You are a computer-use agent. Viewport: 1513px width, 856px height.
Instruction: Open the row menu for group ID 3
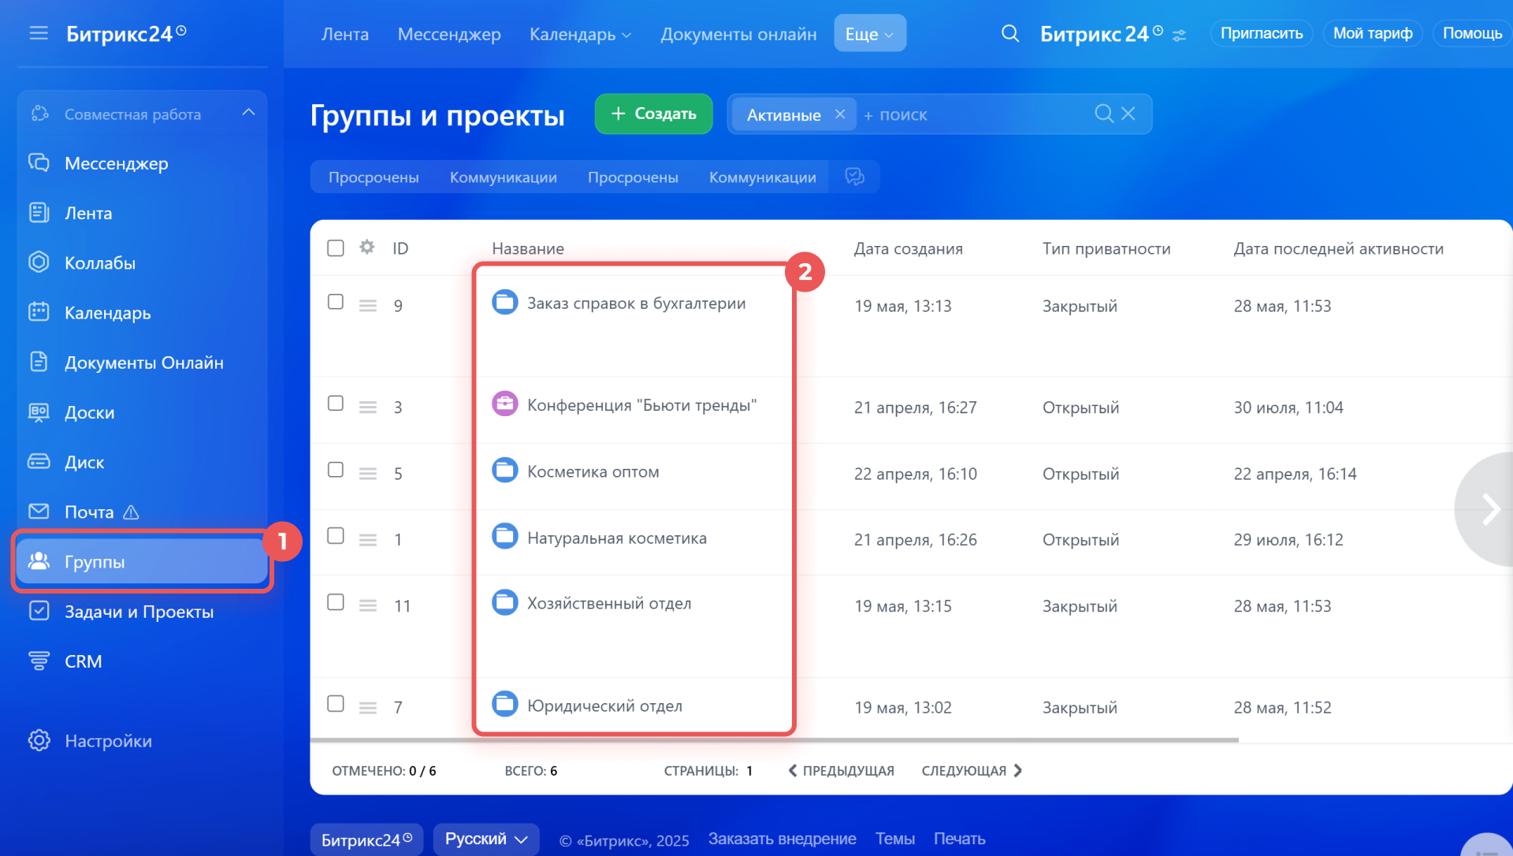[x=368, y=407]
